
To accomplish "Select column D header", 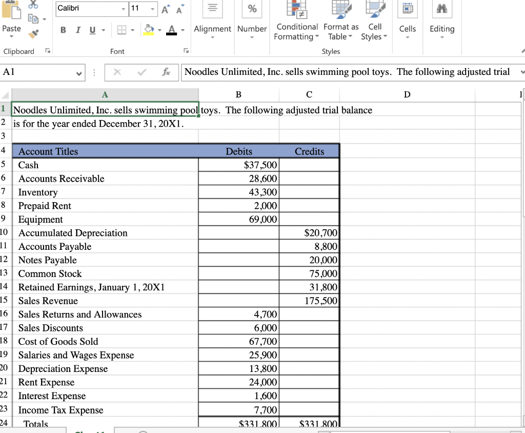I will click(x=407, y=94).
